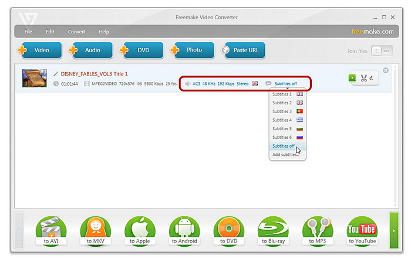Visit the freemake.com link

coord(372,32)
